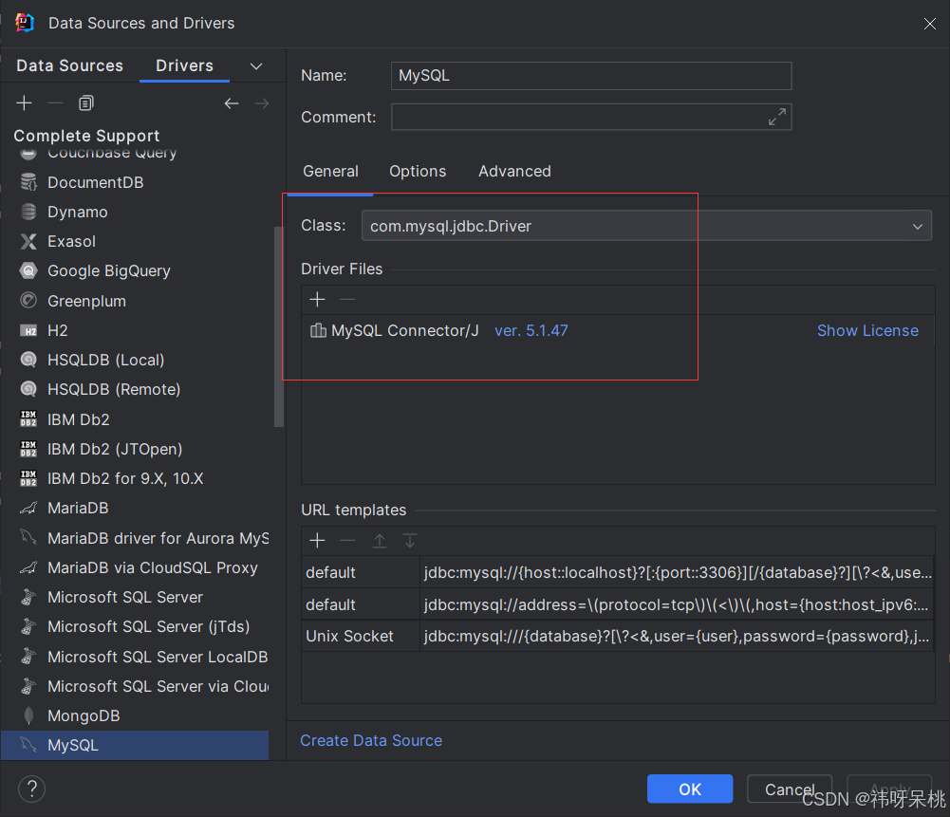Remove selected driver with minus icon
This screenshot has width=950, height=817.
55,103
